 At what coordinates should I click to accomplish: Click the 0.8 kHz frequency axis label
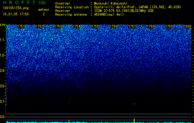pos(3,86)
